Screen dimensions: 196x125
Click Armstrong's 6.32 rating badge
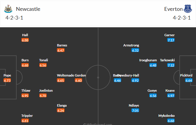[x=135, y=50]
